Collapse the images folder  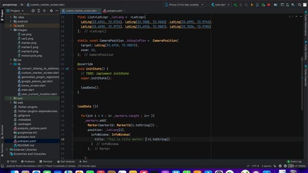pos(11,30)
